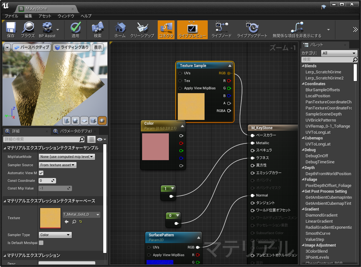Open MipValueMode dropdown

[67, 157]
